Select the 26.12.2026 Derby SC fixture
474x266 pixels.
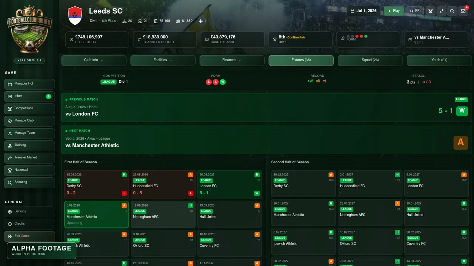[303, 184]
